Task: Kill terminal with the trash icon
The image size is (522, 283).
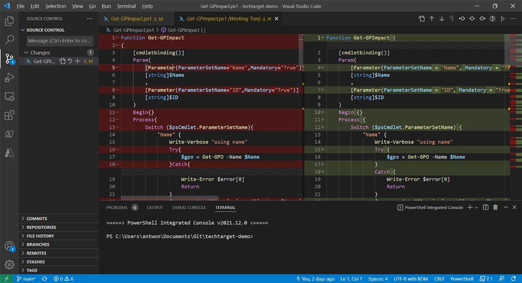Action: [495, 208]
